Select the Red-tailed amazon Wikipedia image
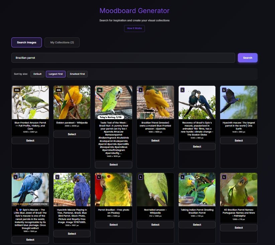275x245 pixels. pyautogui.click(x=155, y=225)
